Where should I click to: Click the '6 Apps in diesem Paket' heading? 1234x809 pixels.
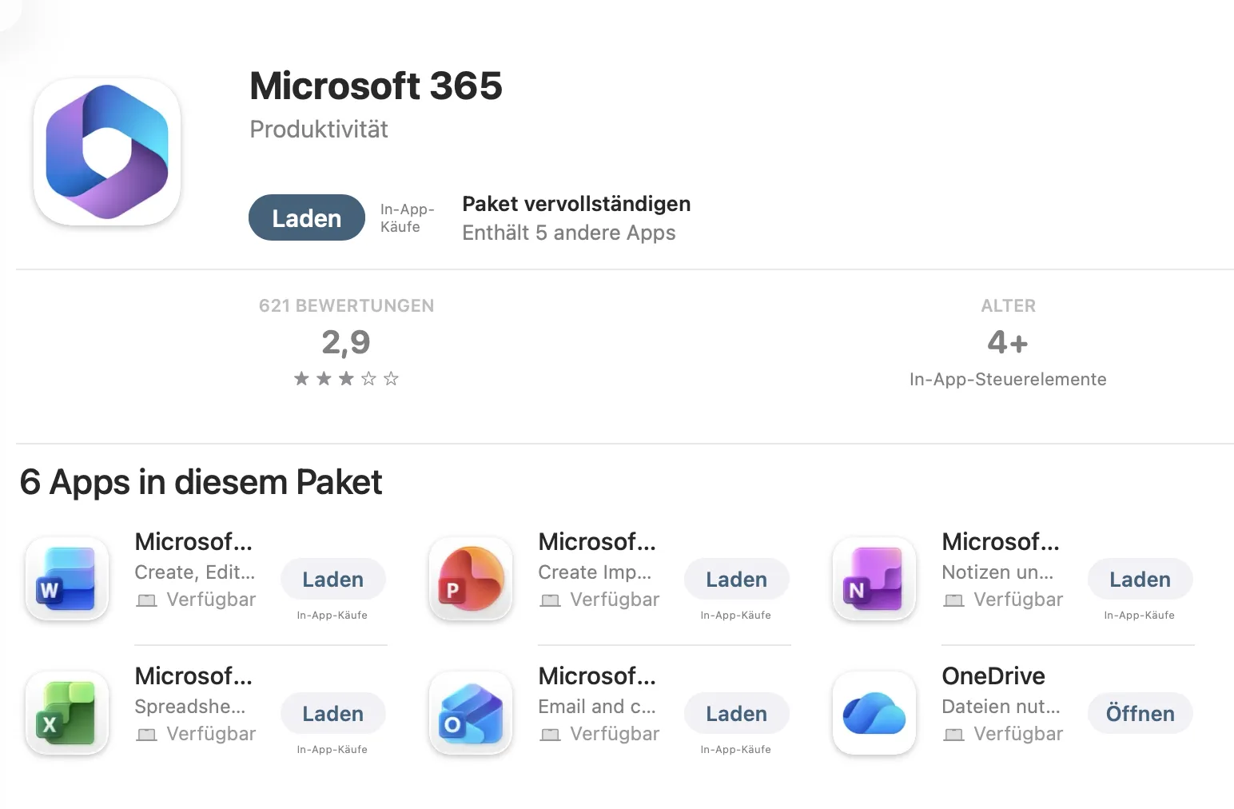201,482
